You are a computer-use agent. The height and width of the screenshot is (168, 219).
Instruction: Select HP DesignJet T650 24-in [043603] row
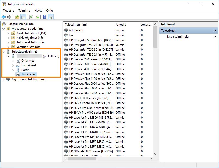(x=108, y=45)
